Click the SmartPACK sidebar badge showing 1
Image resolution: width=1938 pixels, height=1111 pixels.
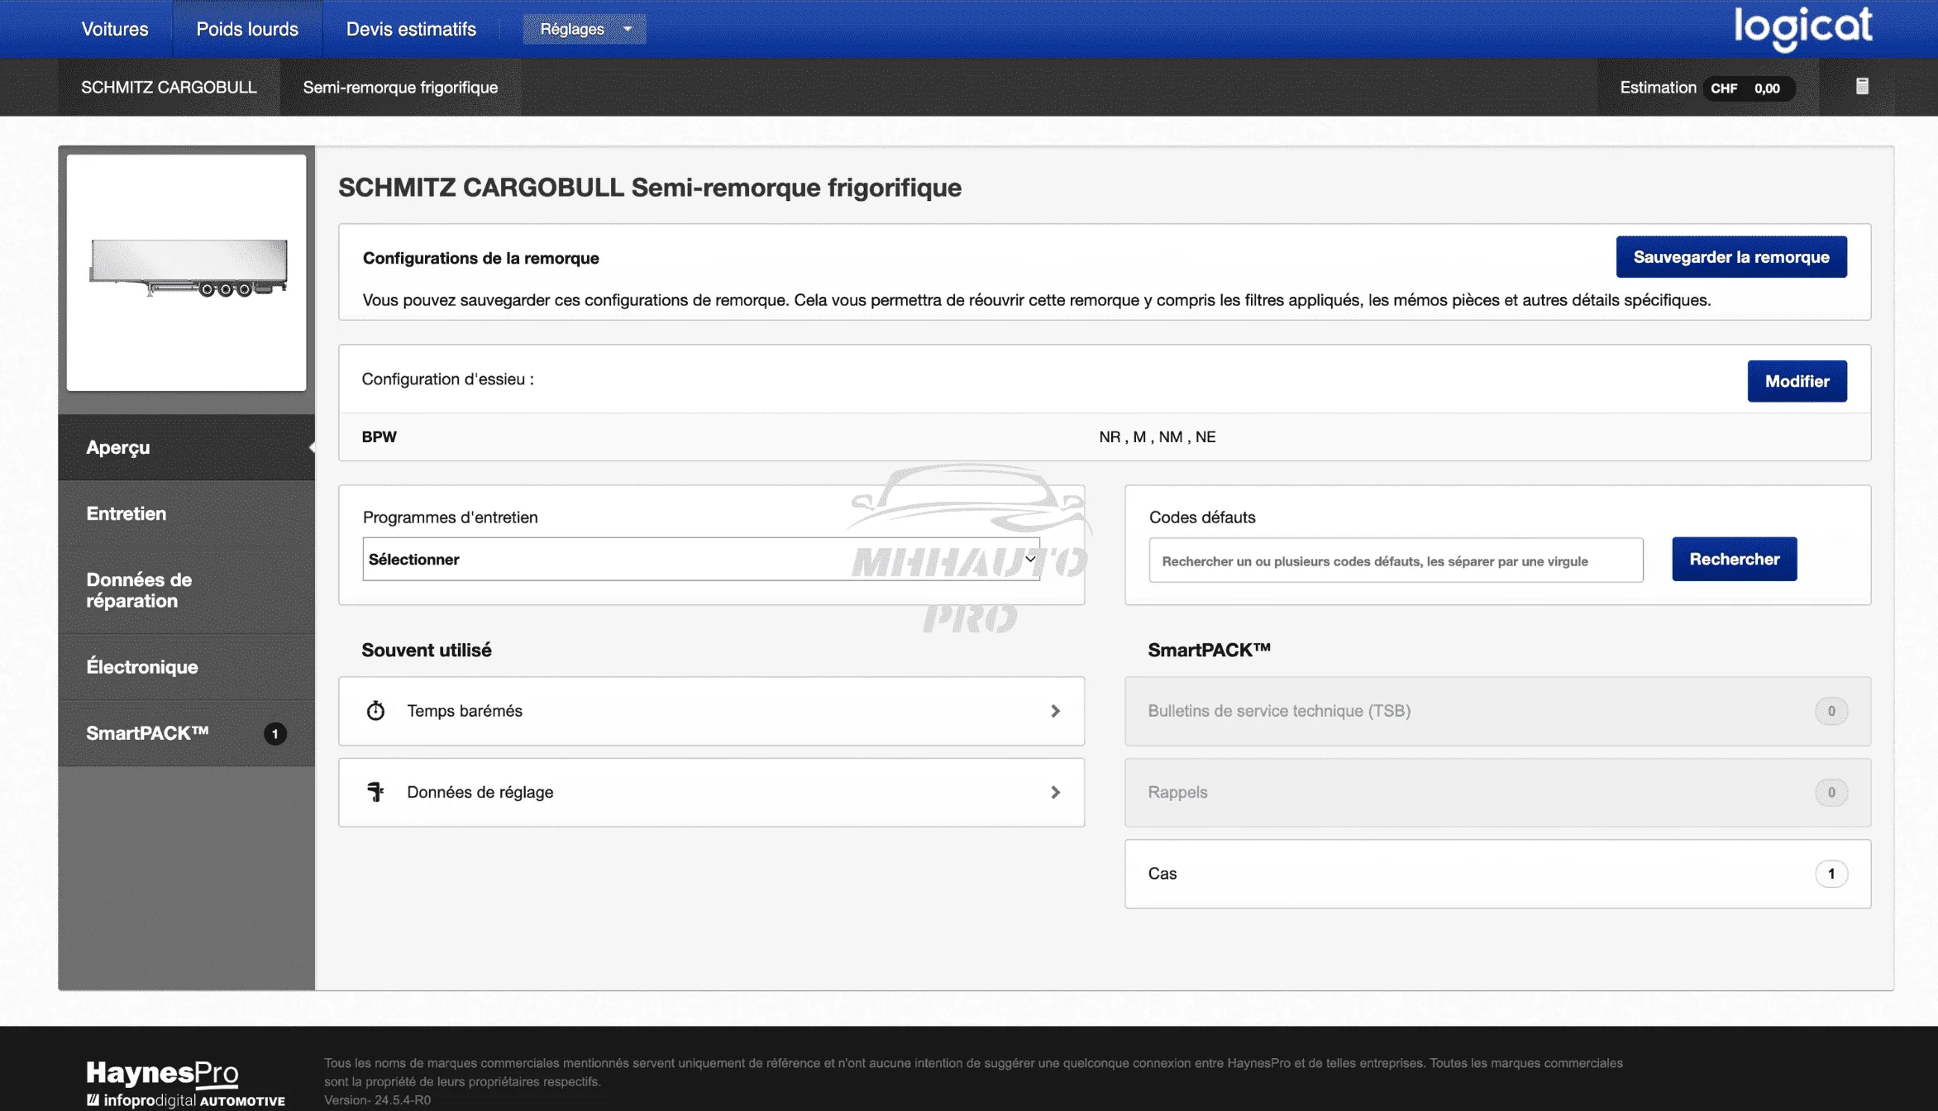275,733
